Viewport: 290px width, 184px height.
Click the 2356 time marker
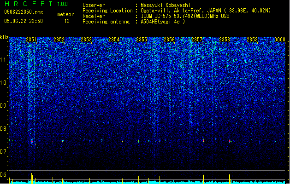(169, 40)
